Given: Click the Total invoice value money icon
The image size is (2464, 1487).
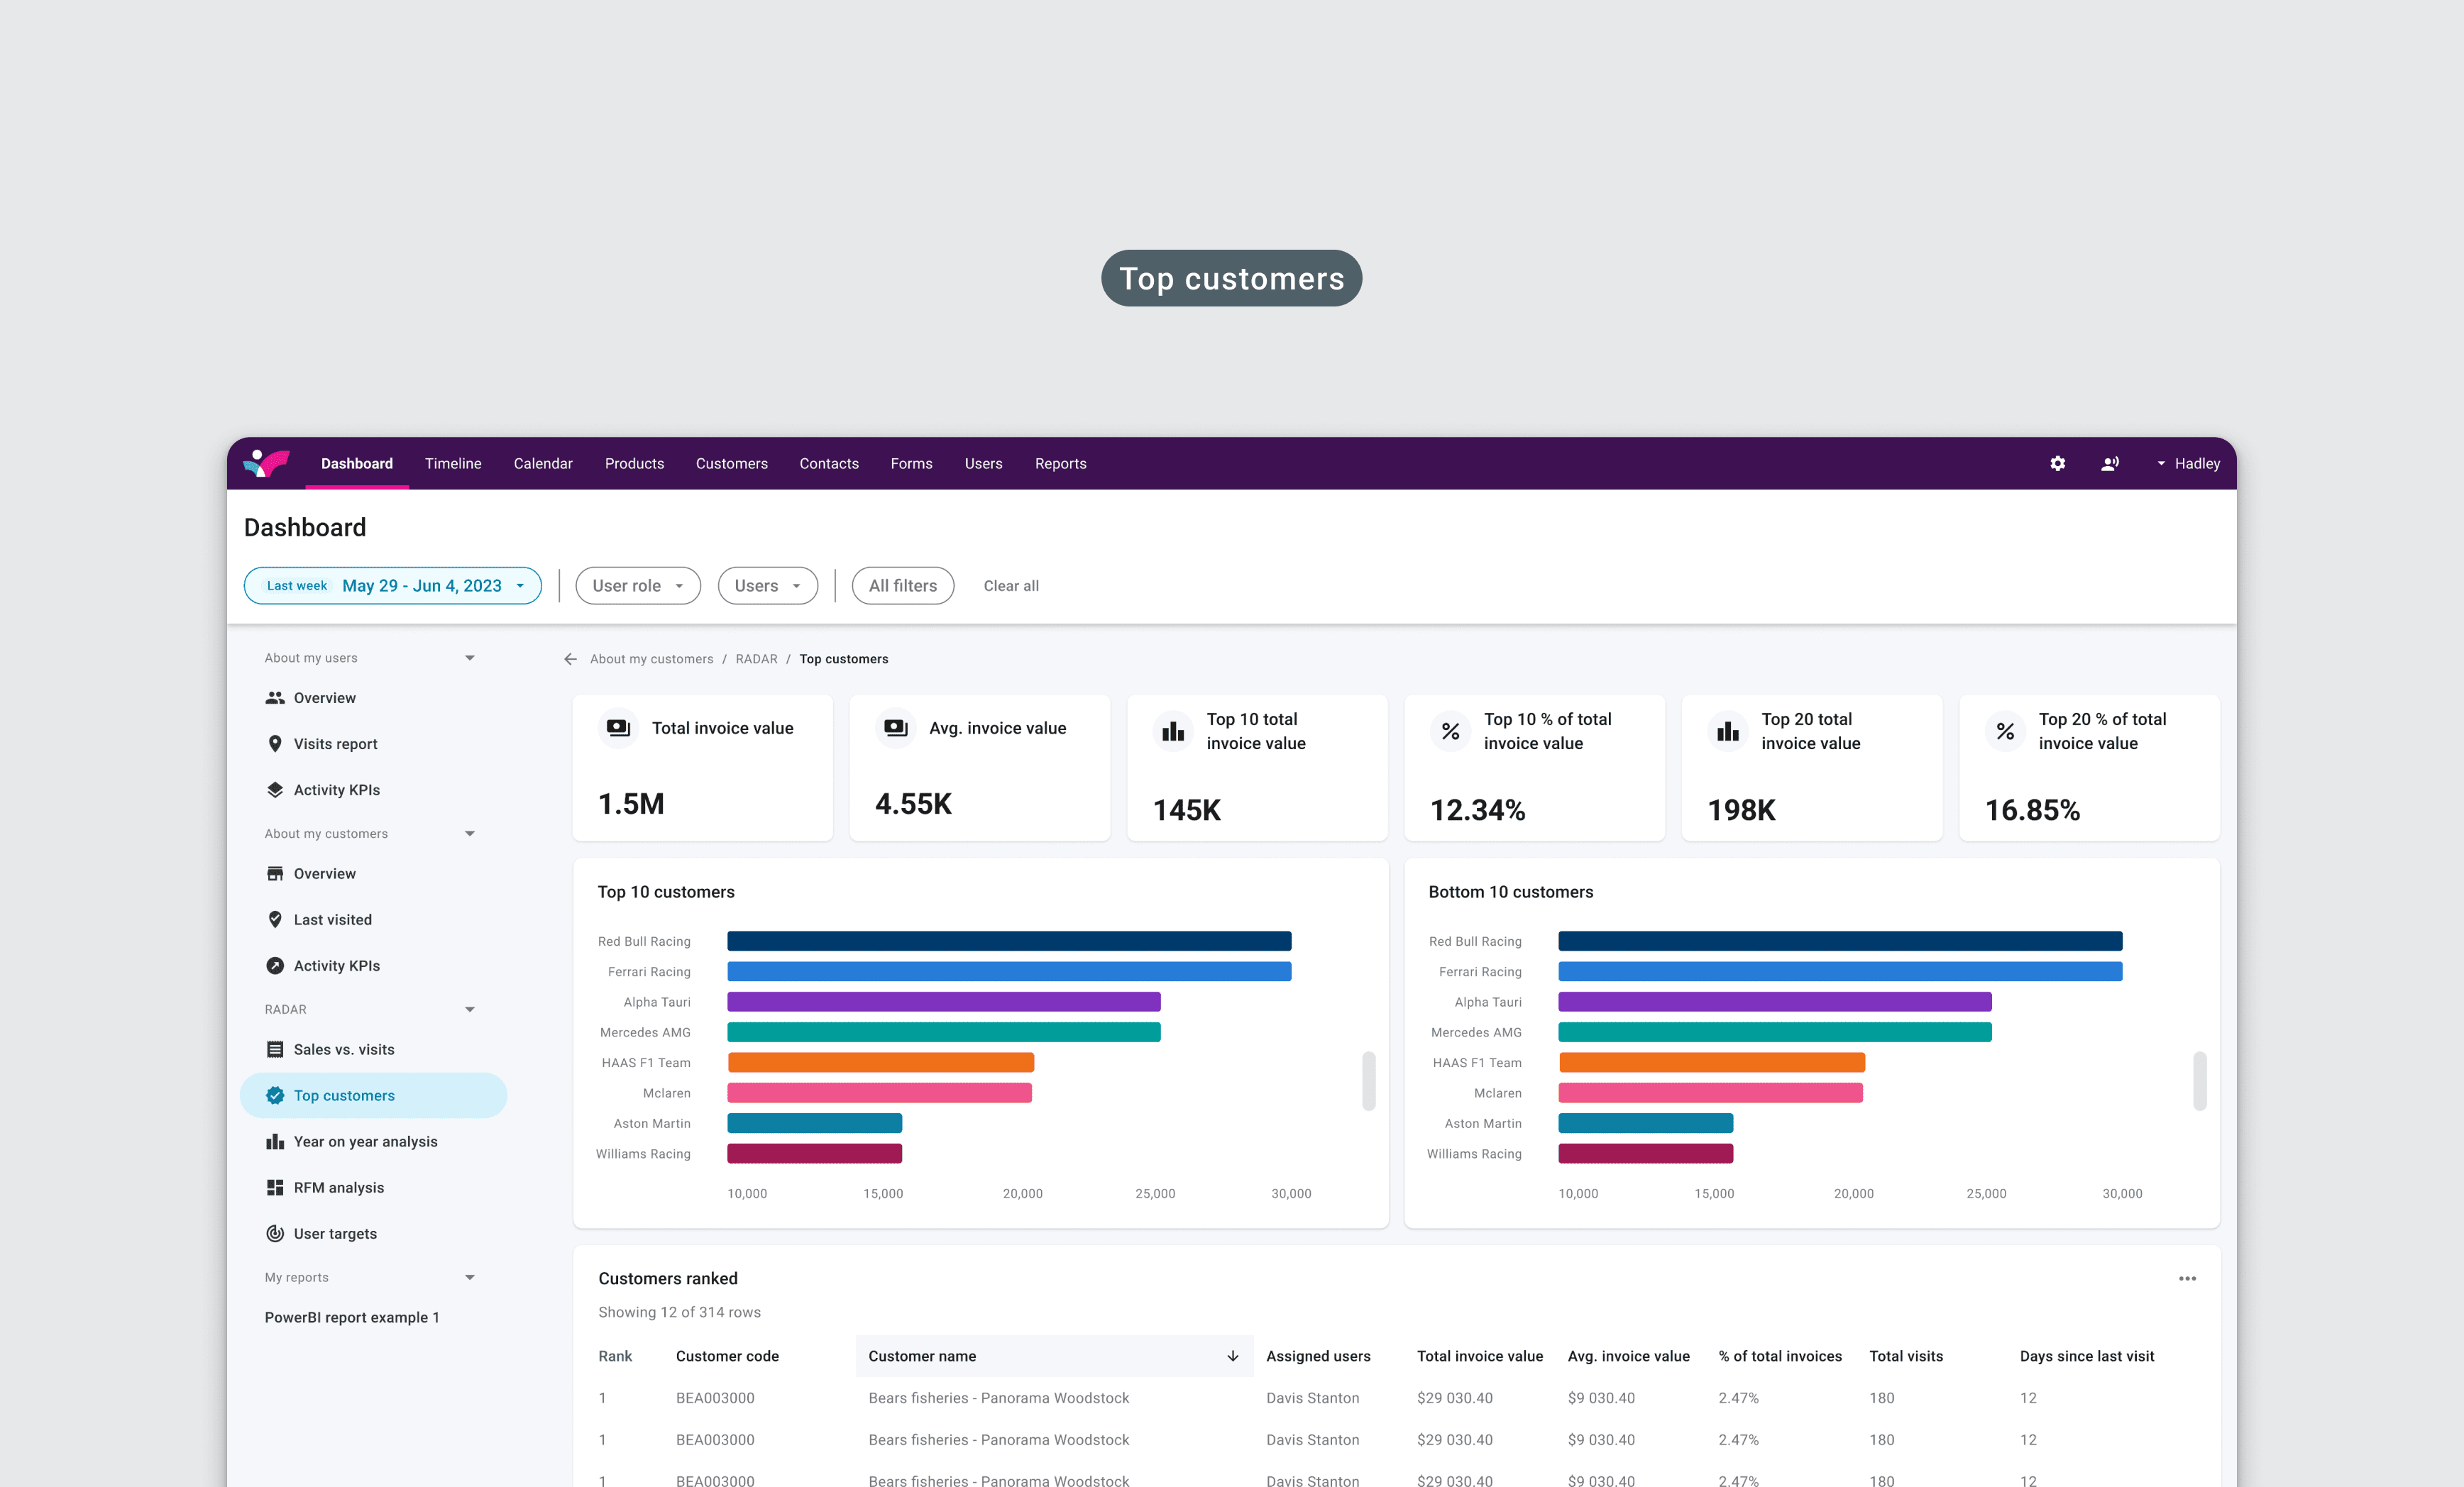Looking at the screenshot, I should pyautogui.click(x=618, y=728).
